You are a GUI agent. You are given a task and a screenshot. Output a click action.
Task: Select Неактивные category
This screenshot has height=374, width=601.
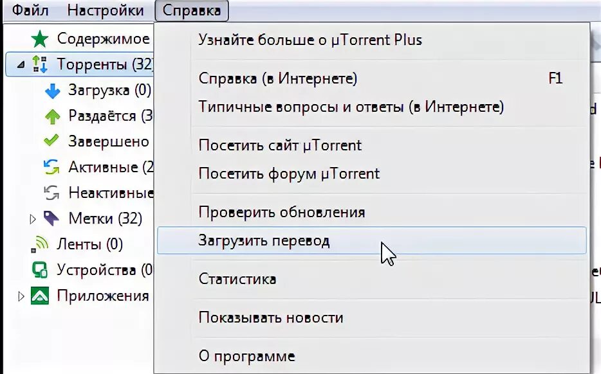tap(111, 193)
